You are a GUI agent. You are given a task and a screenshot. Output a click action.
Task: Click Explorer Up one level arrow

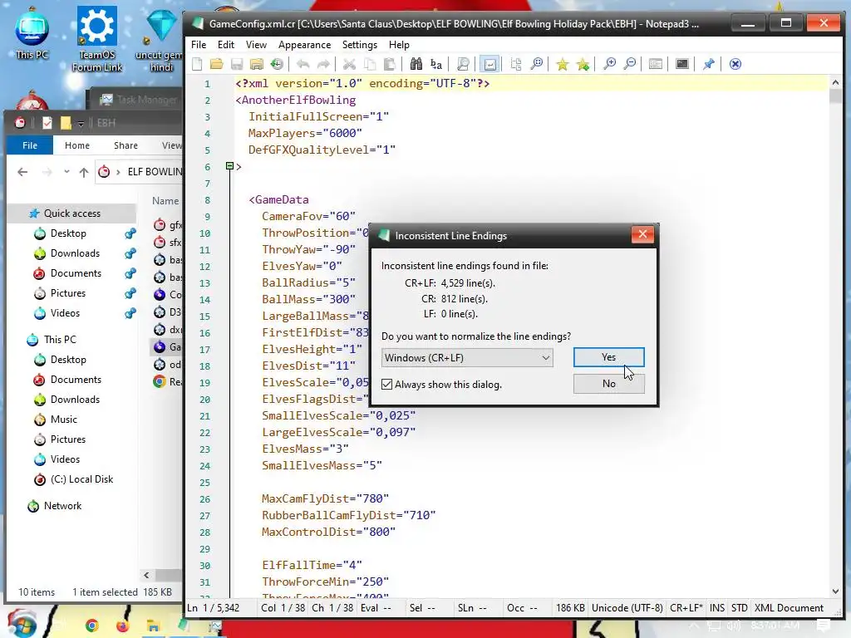point(84,172)
